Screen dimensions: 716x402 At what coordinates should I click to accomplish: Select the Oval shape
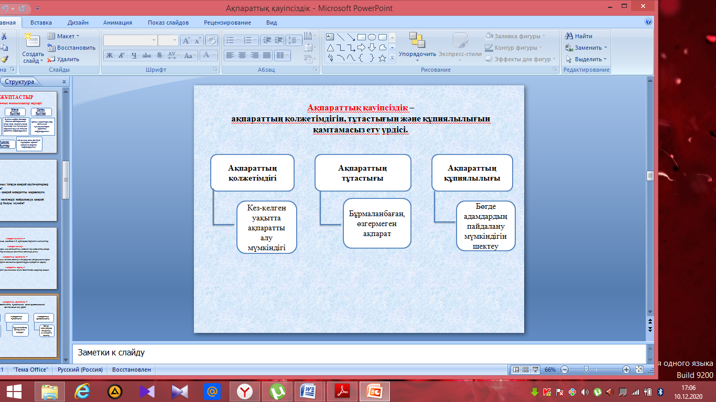pyautogui.click(x=372, y=37)
